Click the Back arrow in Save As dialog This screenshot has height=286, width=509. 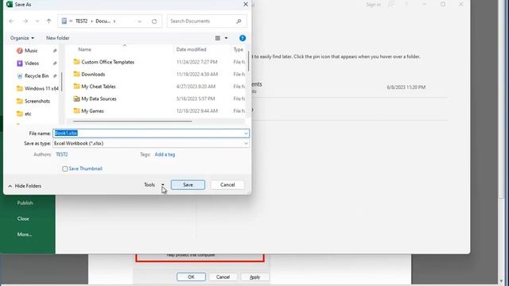tap(11, 21)
